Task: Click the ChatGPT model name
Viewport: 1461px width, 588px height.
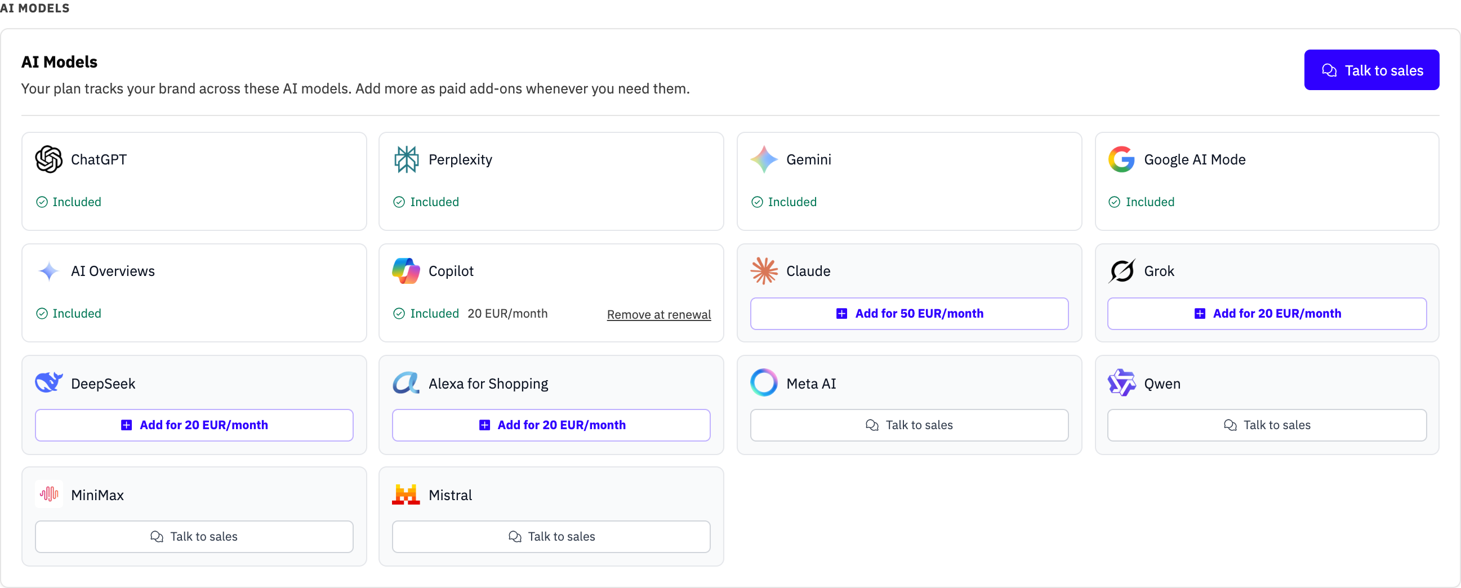Action: [x=99, y=160]
